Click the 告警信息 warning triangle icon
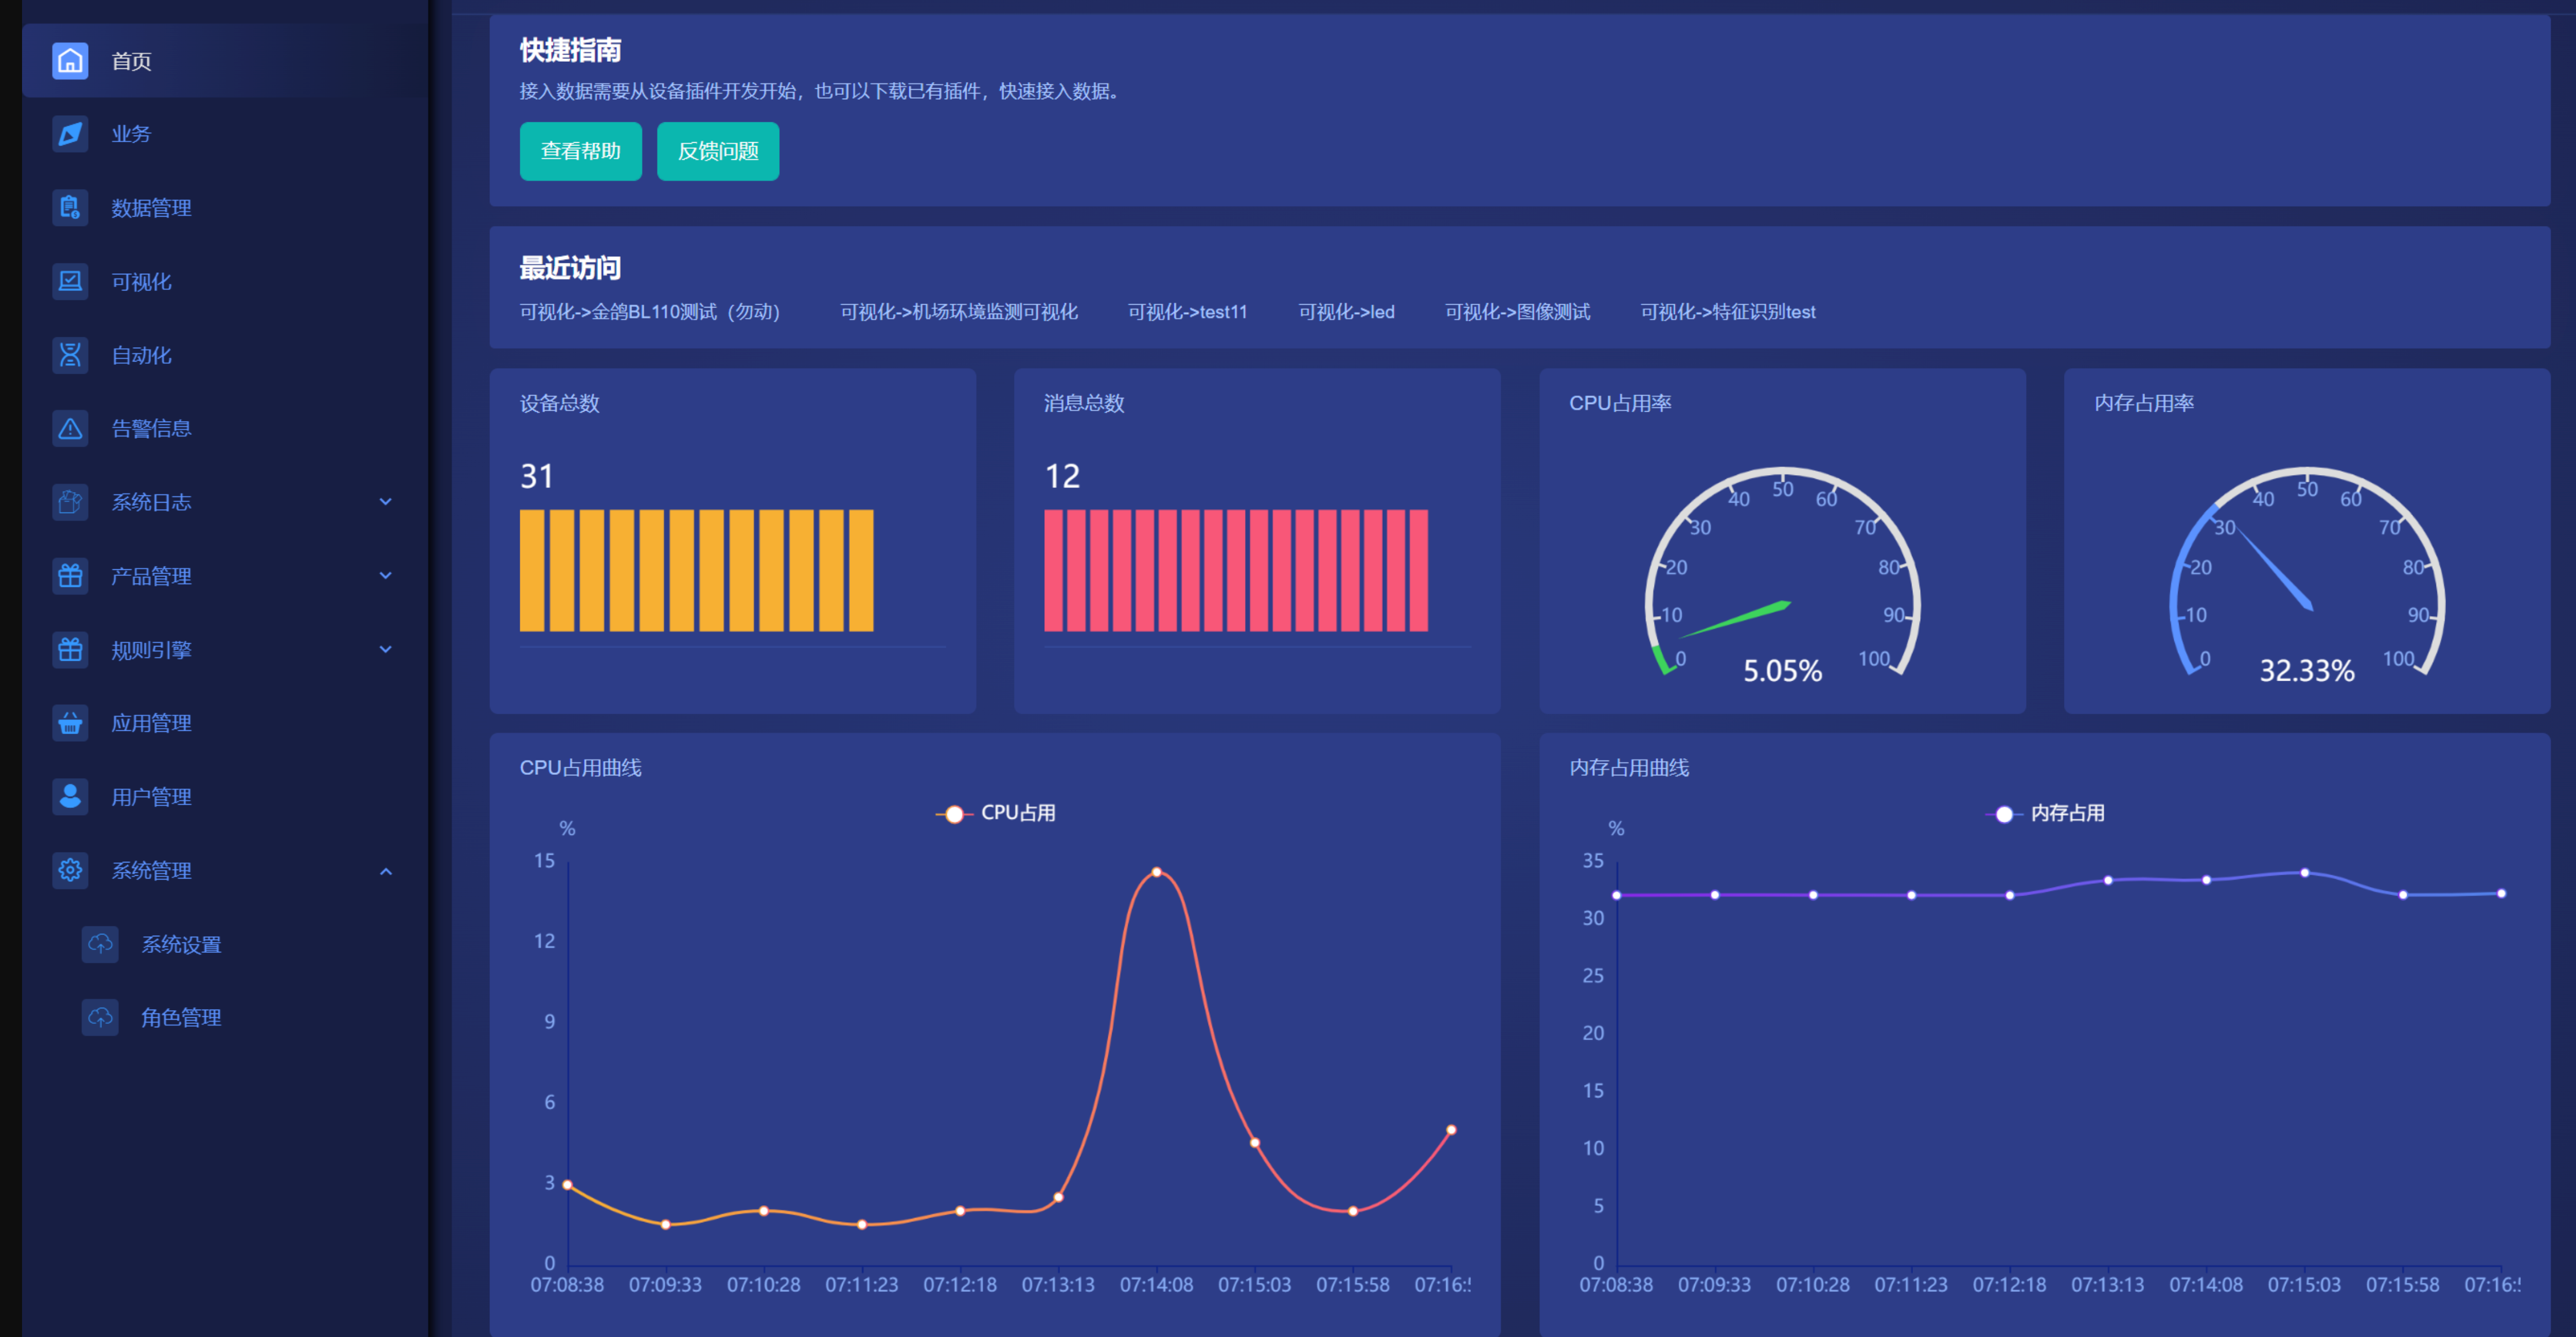 click(70, 429)
